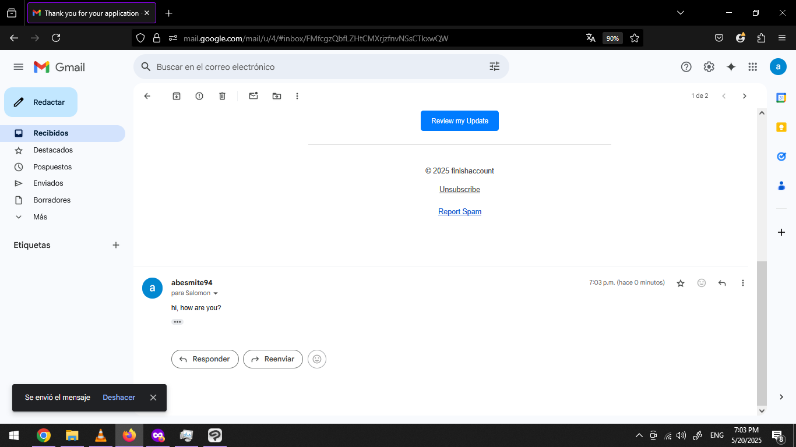Open the Gmail main menu hamburger
The width and height of the screenshot is (796, 447).
pyautogui.click(x=19, y=67)
